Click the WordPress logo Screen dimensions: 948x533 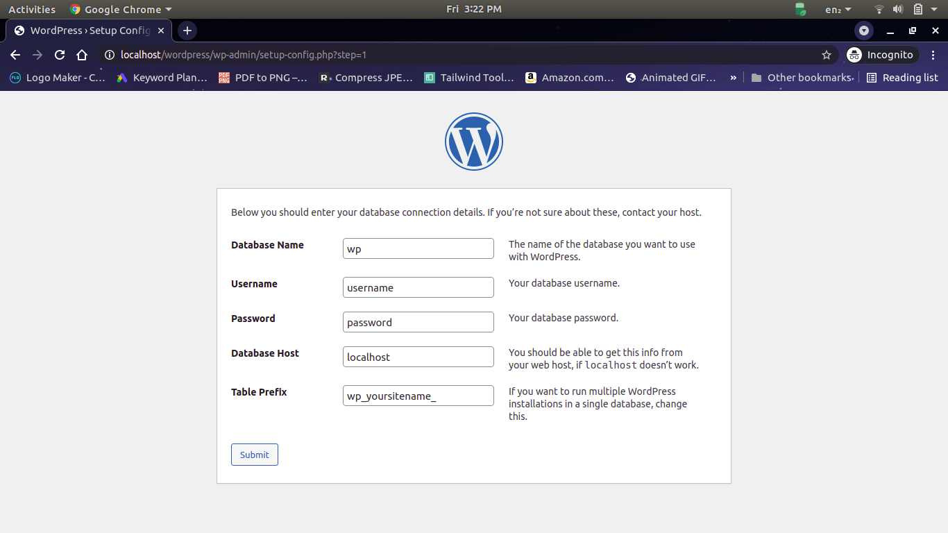474,142
